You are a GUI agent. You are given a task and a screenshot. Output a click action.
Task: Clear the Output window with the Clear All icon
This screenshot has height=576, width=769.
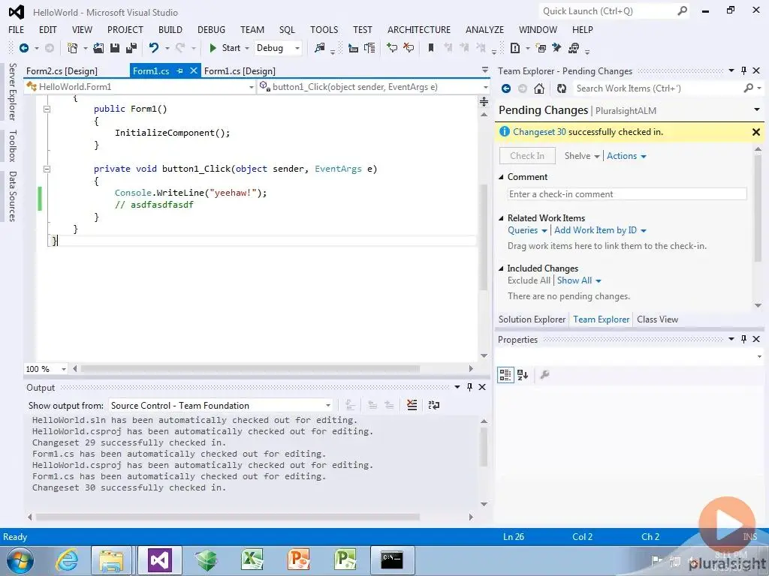[x=412, y=405]
